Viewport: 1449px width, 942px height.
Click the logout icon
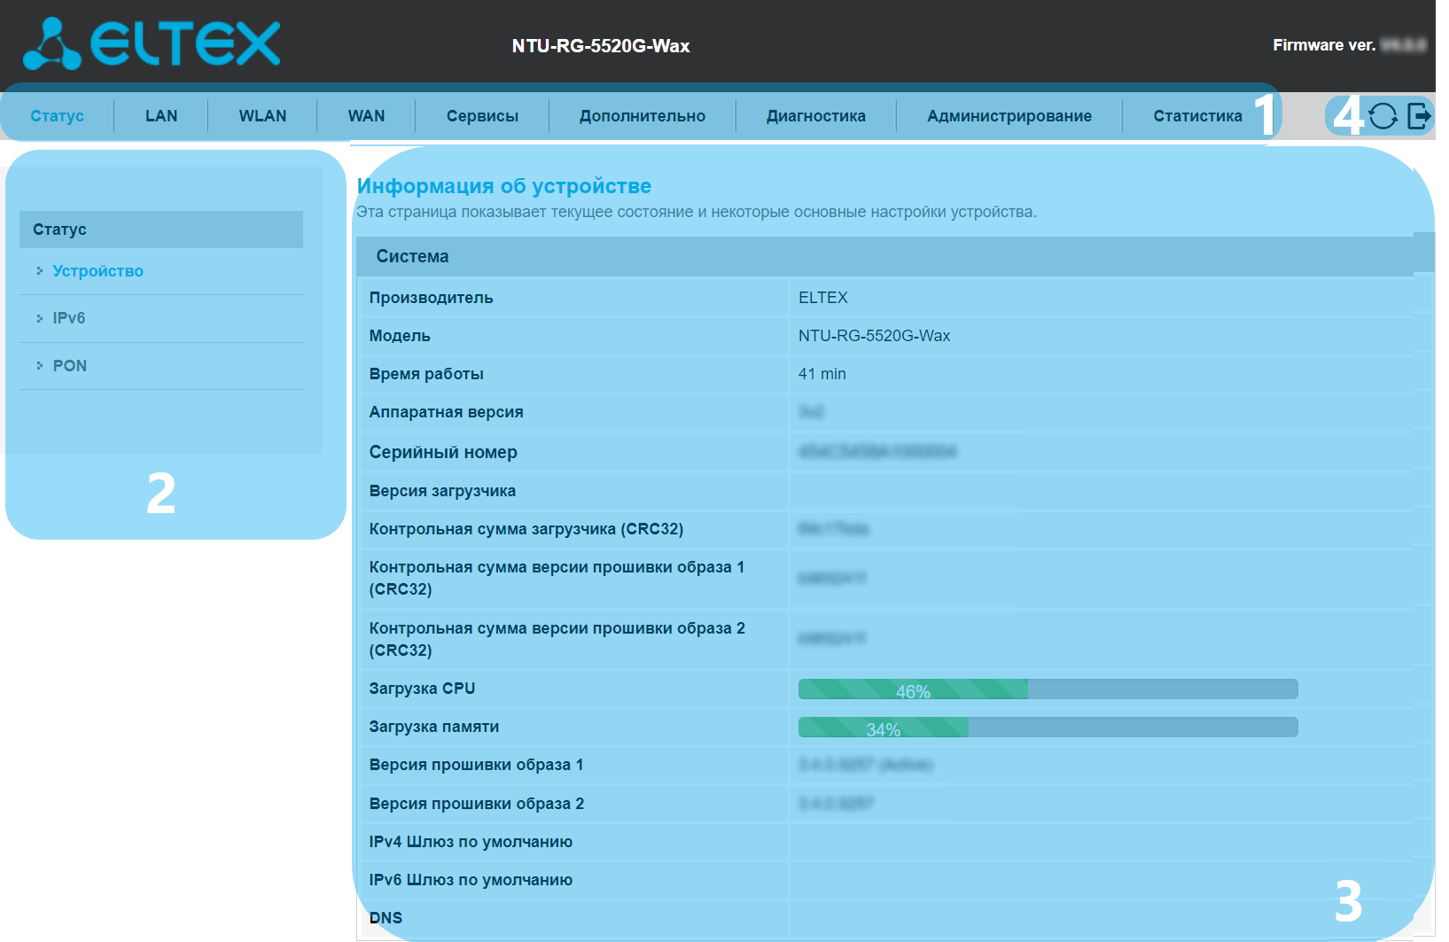[1419, 116]
